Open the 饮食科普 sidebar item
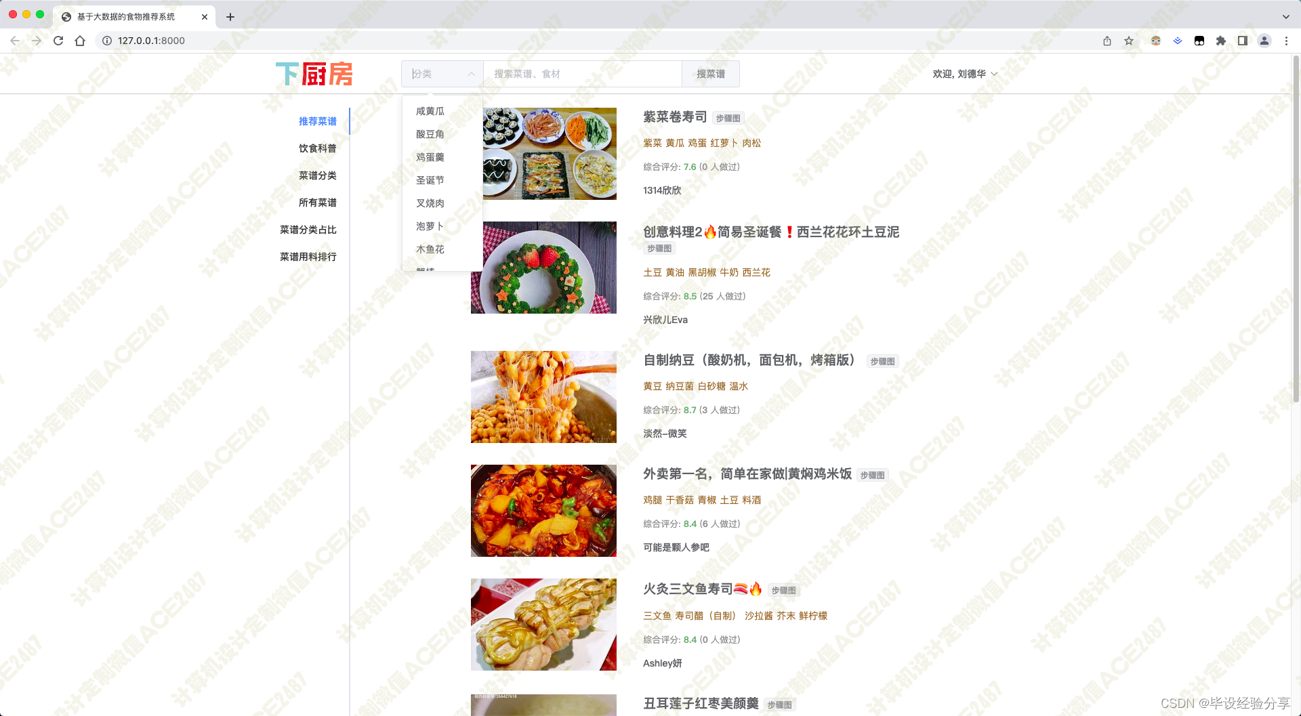Image resolution: width=1301 pixels, height=716 pixels. 317,148
